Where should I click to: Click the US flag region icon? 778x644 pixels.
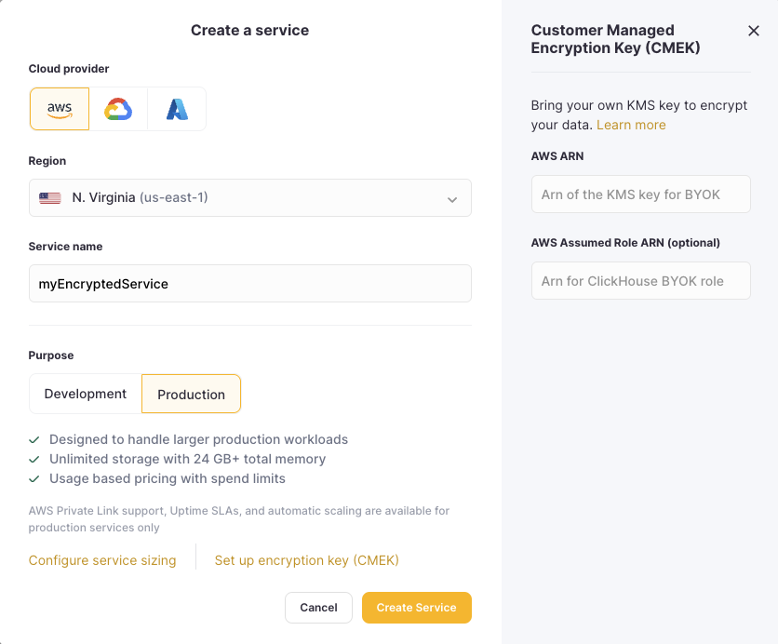coord(50,198)
